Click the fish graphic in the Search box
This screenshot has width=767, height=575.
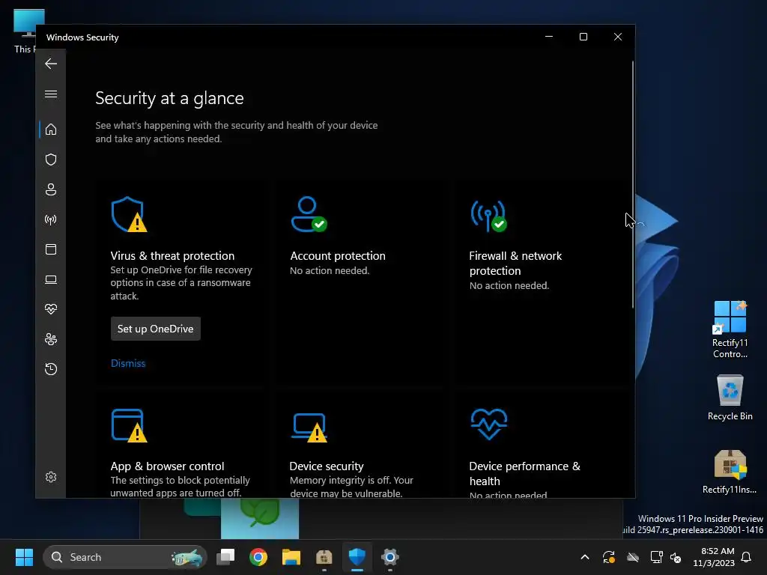click(x=187, y=557)
